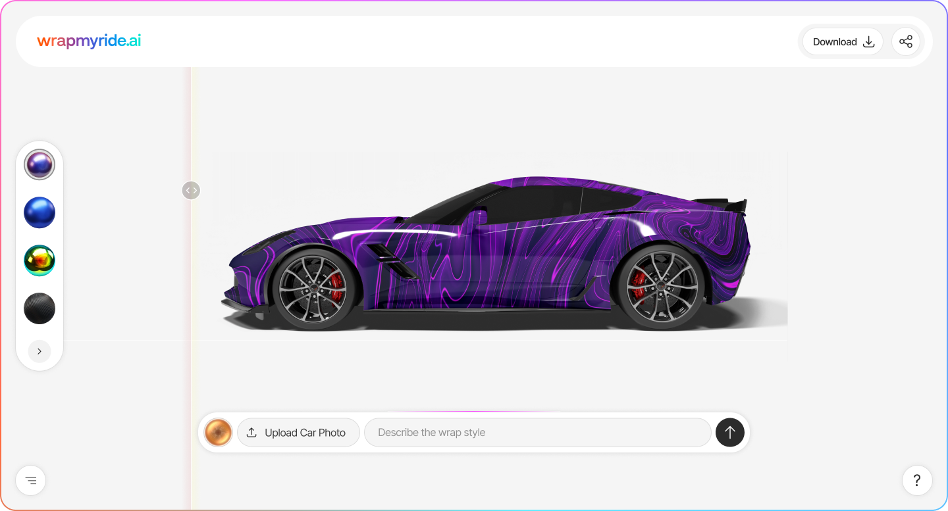Screen dimensions: 948x511
Task: Collapse the sidebar using the arrow below the presets
Action: [39, 351]
